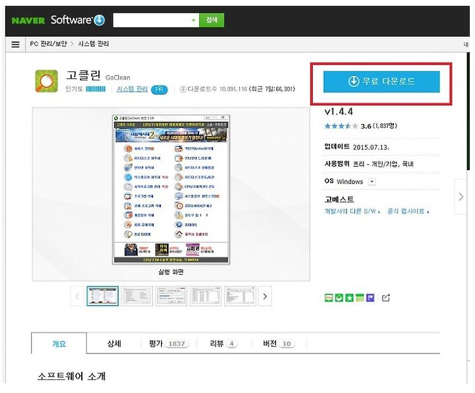Show next screenshot thumbnails

click(x=265, y=296)
